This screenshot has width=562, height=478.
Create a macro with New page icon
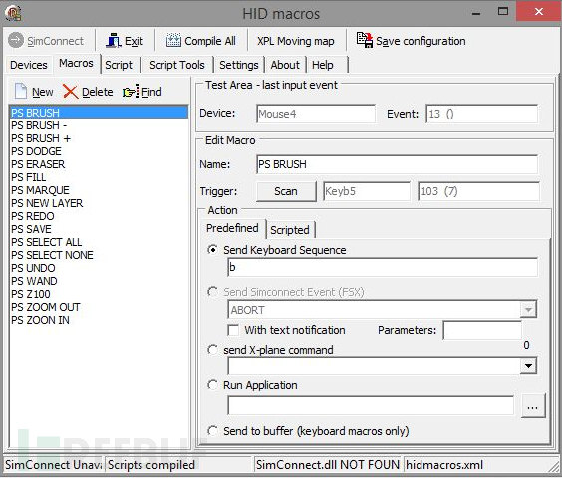coord(21,91)
